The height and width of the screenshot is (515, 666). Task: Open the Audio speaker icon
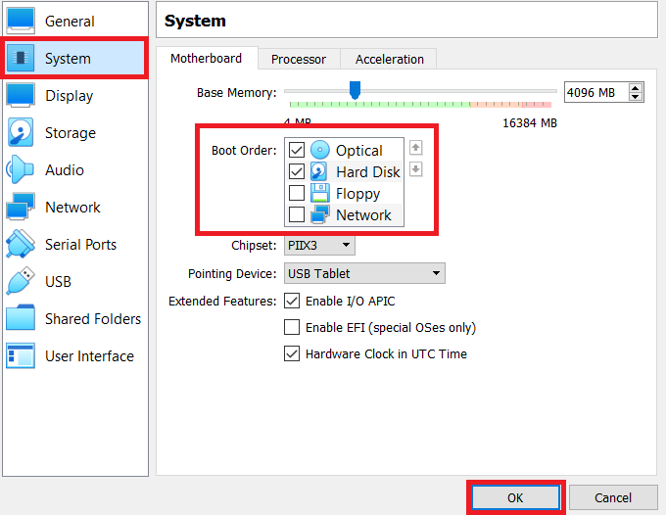tap(21, 169)
